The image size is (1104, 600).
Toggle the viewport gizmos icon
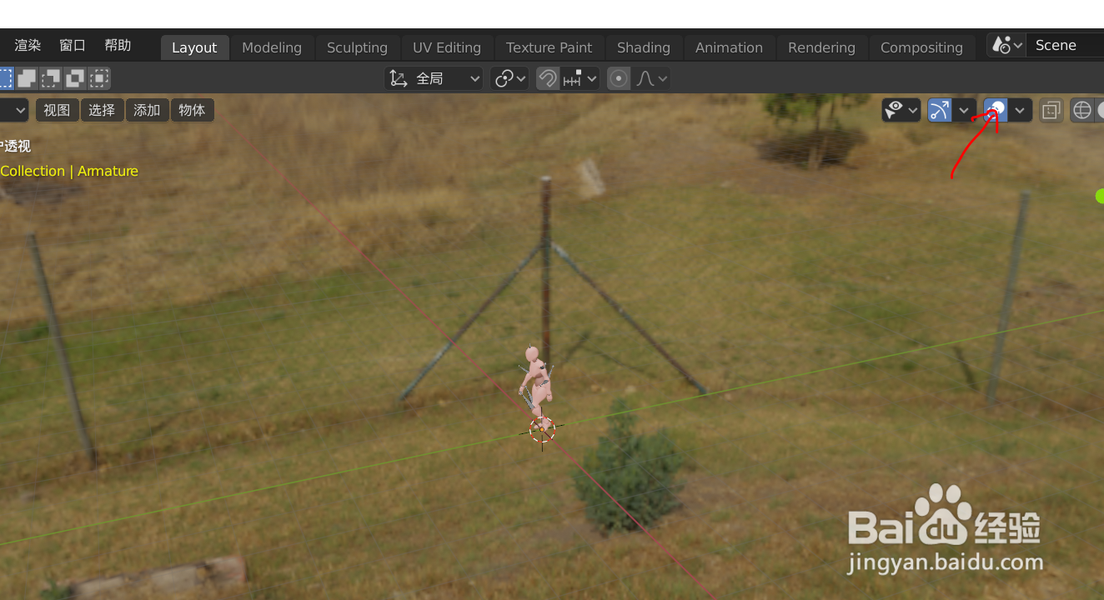pos(940,110)
